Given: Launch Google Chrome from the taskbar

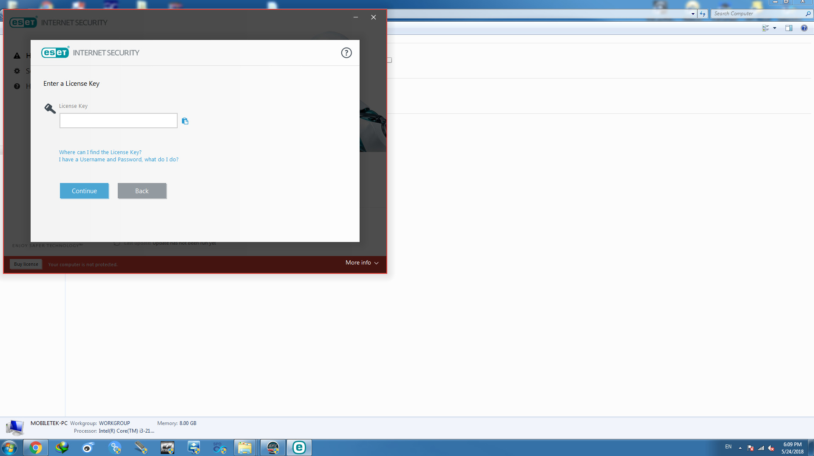Looking at the screenshot, I should pos(36,448).
